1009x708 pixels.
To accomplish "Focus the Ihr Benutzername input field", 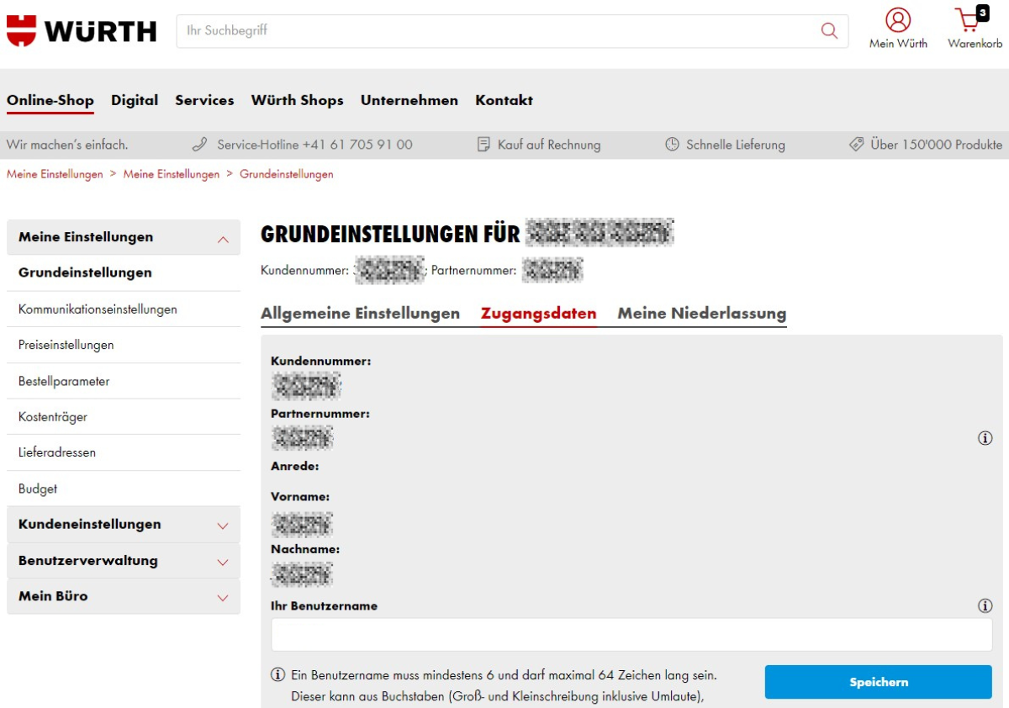I will pos(631,635).
